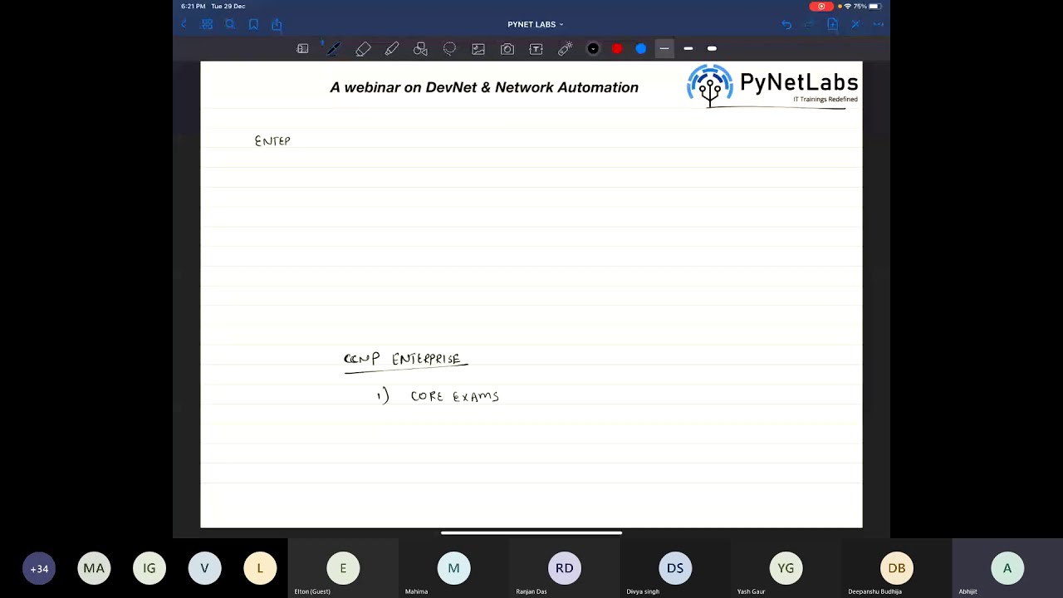The height and width of the screenshot is (598, 1063).
Task: Insert an image with the photo tool
Action: (x=478, y=49)
